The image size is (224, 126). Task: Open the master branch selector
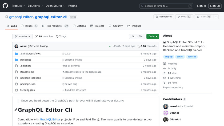[22, 37]
